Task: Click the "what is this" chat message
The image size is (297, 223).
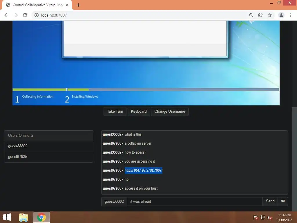Action: [133, 134]
